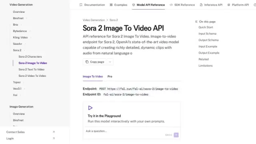Select Sora 2 Image To Video in sidebar
This screenshot has width=256, height=144.
coord(33,63)
